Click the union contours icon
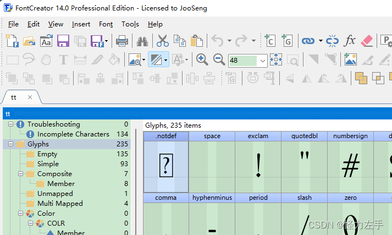This screenshot has height=235, width=392. click(361, 78)
